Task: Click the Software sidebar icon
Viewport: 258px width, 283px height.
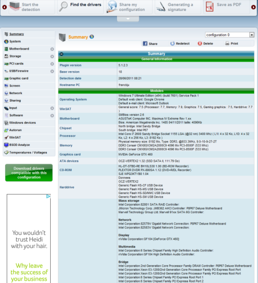Action: [x=6, y=115]
